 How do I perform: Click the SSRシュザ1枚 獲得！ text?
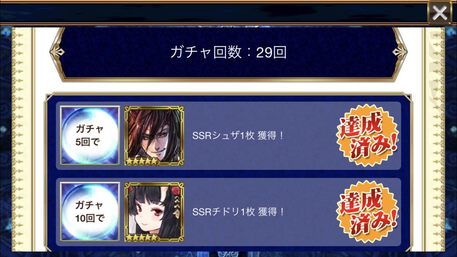tap(238, 136)
